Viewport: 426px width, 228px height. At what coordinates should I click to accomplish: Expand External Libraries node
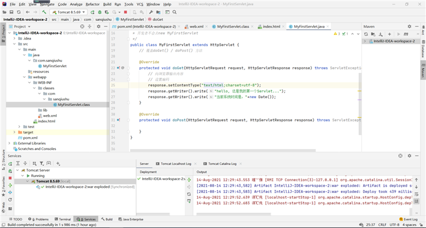click(x=10, y=143)
